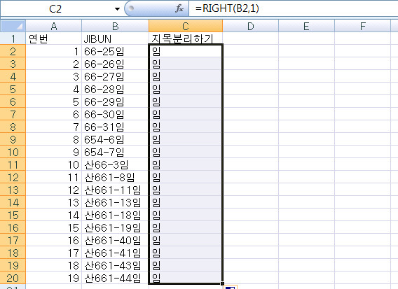Open the Auto Fill Options button

(x=231, y=287)
